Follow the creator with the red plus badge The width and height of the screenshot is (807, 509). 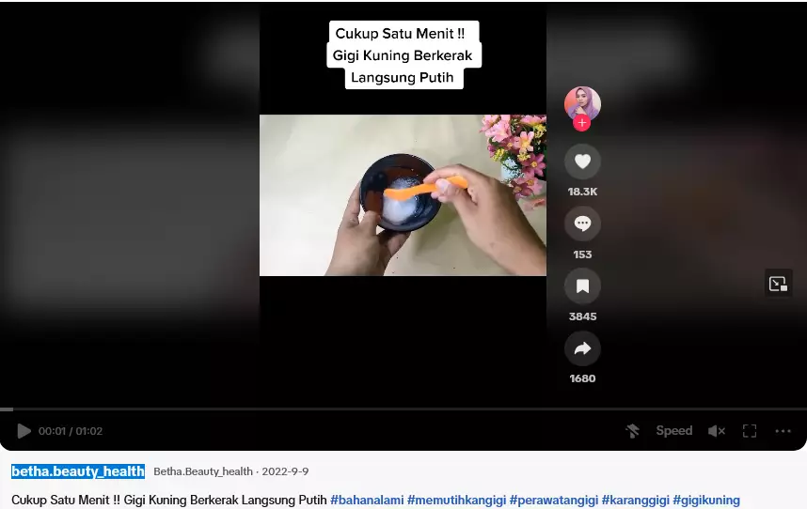point(582,123)
